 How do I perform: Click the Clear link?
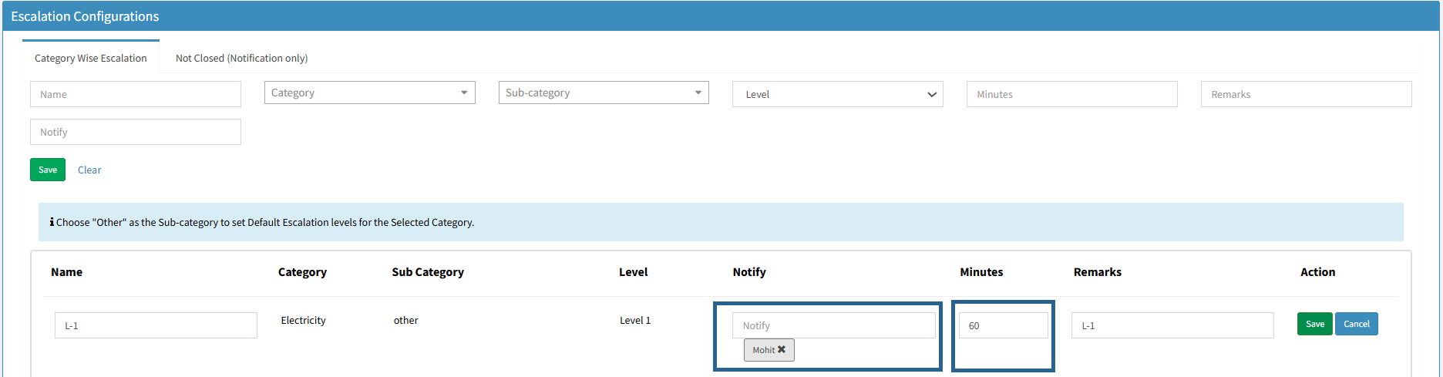point(89,170)
